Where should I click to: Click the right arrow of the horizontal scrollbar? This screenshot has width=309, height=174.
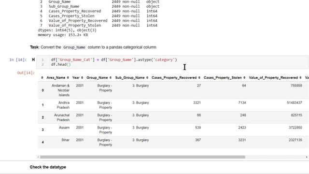307,157
